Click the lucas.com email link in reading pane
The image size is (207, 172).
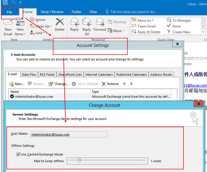tap(195, 85)
